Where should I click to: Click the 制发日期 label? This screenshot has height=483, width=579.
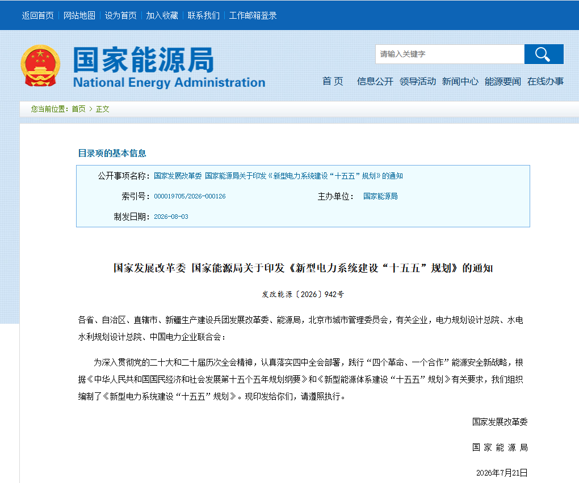[x=132, y=217]
